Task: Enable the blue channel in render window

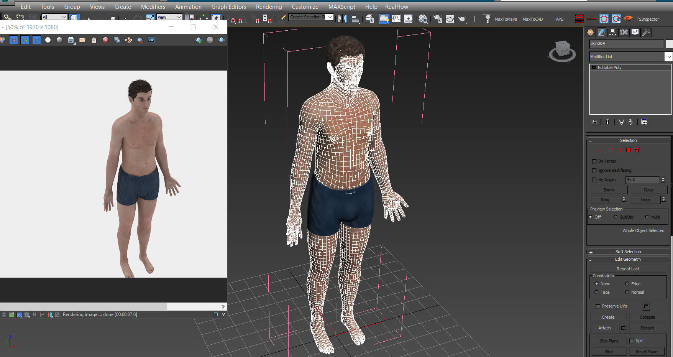Action: pyautogui.click(x=36, y=40)
